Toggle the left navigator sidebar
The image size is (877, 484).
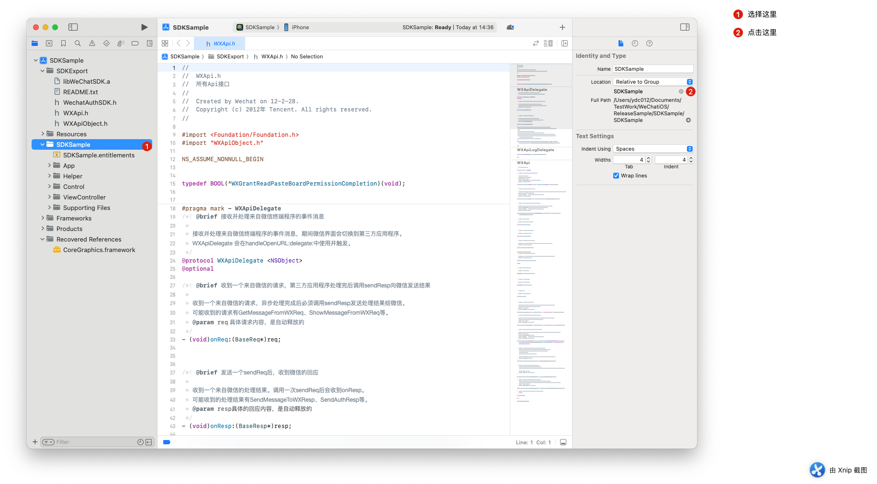tap(73, 27)
